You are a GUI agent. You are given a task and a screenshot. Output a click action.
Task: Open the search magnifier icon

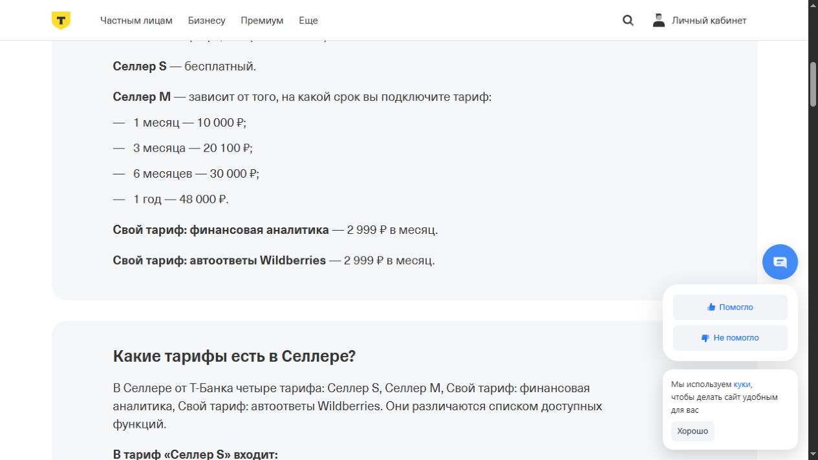click(x=628, y=21)
